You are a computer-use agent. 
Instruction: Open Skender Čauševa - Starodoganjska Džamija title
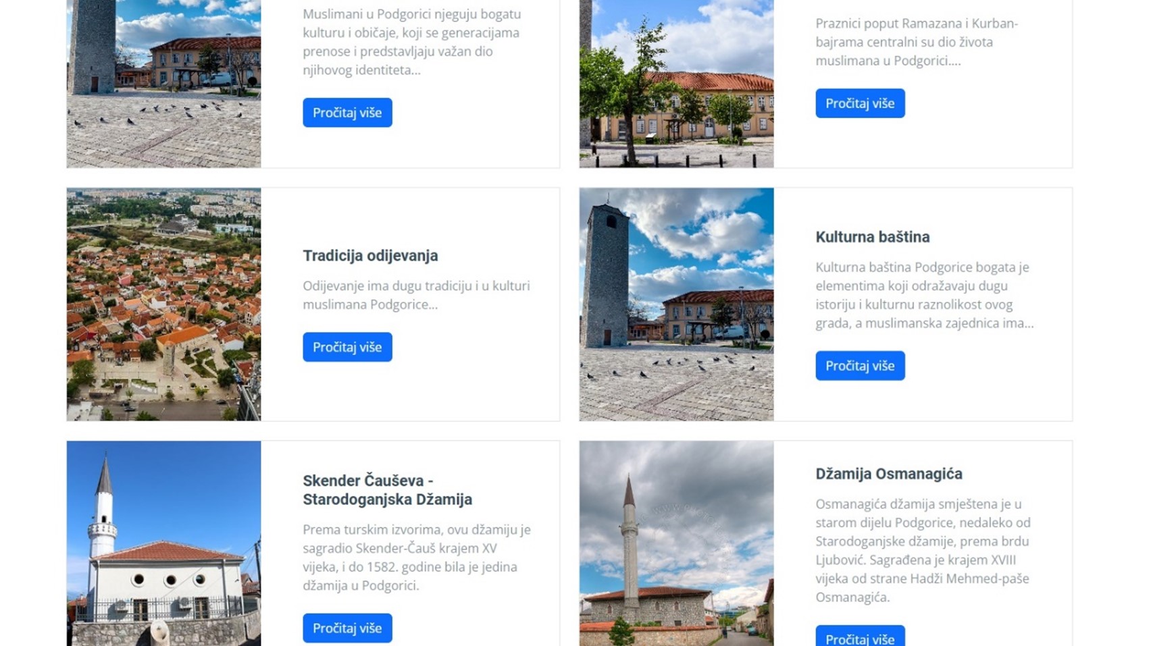(387, 490)
